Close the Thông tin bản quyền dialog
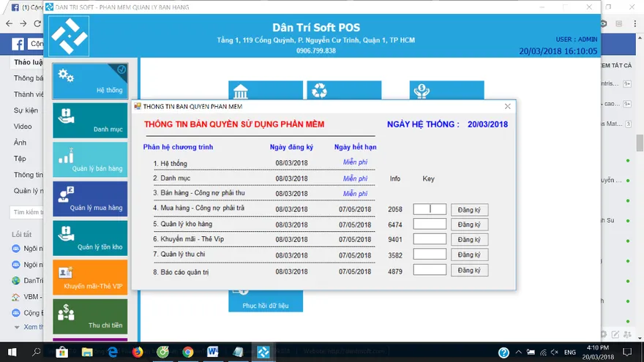Screen dimensions: 644x362 (507, 106)
